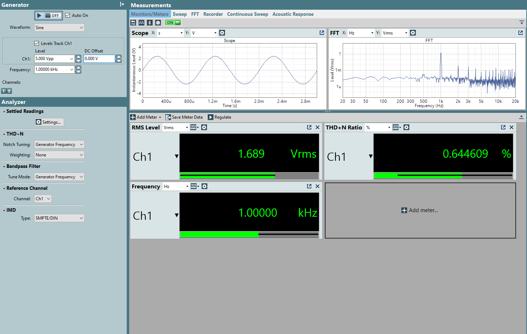527x334 pixels.
Task: Open FFT settings gear icon
Action: pos(413,33)
